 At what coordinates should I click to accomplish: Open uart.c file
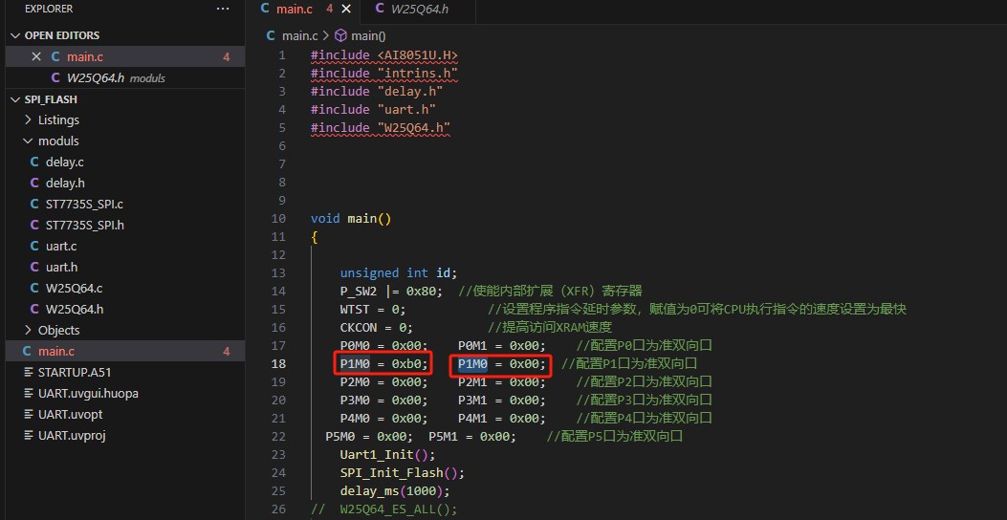click(x=61, y=246)
